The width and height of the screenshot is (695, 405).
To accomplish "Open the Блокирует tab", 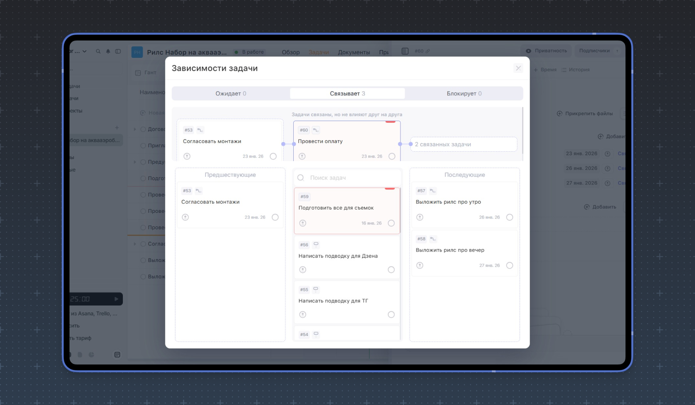I will pyautogui.click(x=464, y=93).
